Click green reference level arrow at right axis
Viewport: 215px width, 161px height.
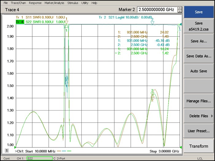coord(181,147)
